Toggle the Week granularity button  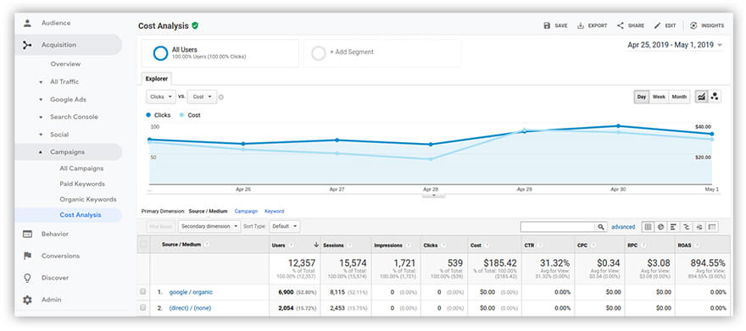659,97
